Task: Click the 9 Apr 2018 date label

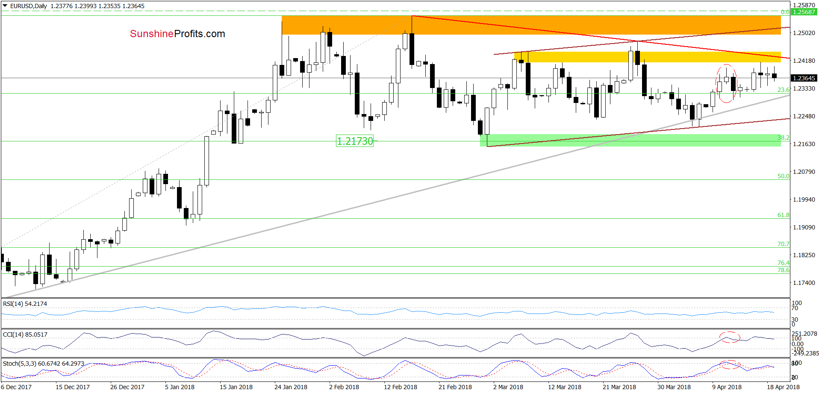Action: [727, 387]
